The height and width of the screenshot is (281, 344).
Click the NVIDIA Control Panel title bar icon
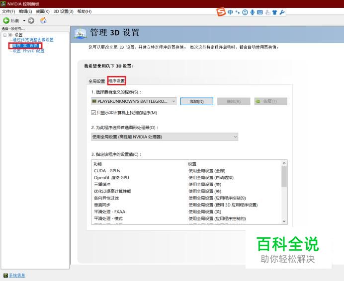(3, 4)
